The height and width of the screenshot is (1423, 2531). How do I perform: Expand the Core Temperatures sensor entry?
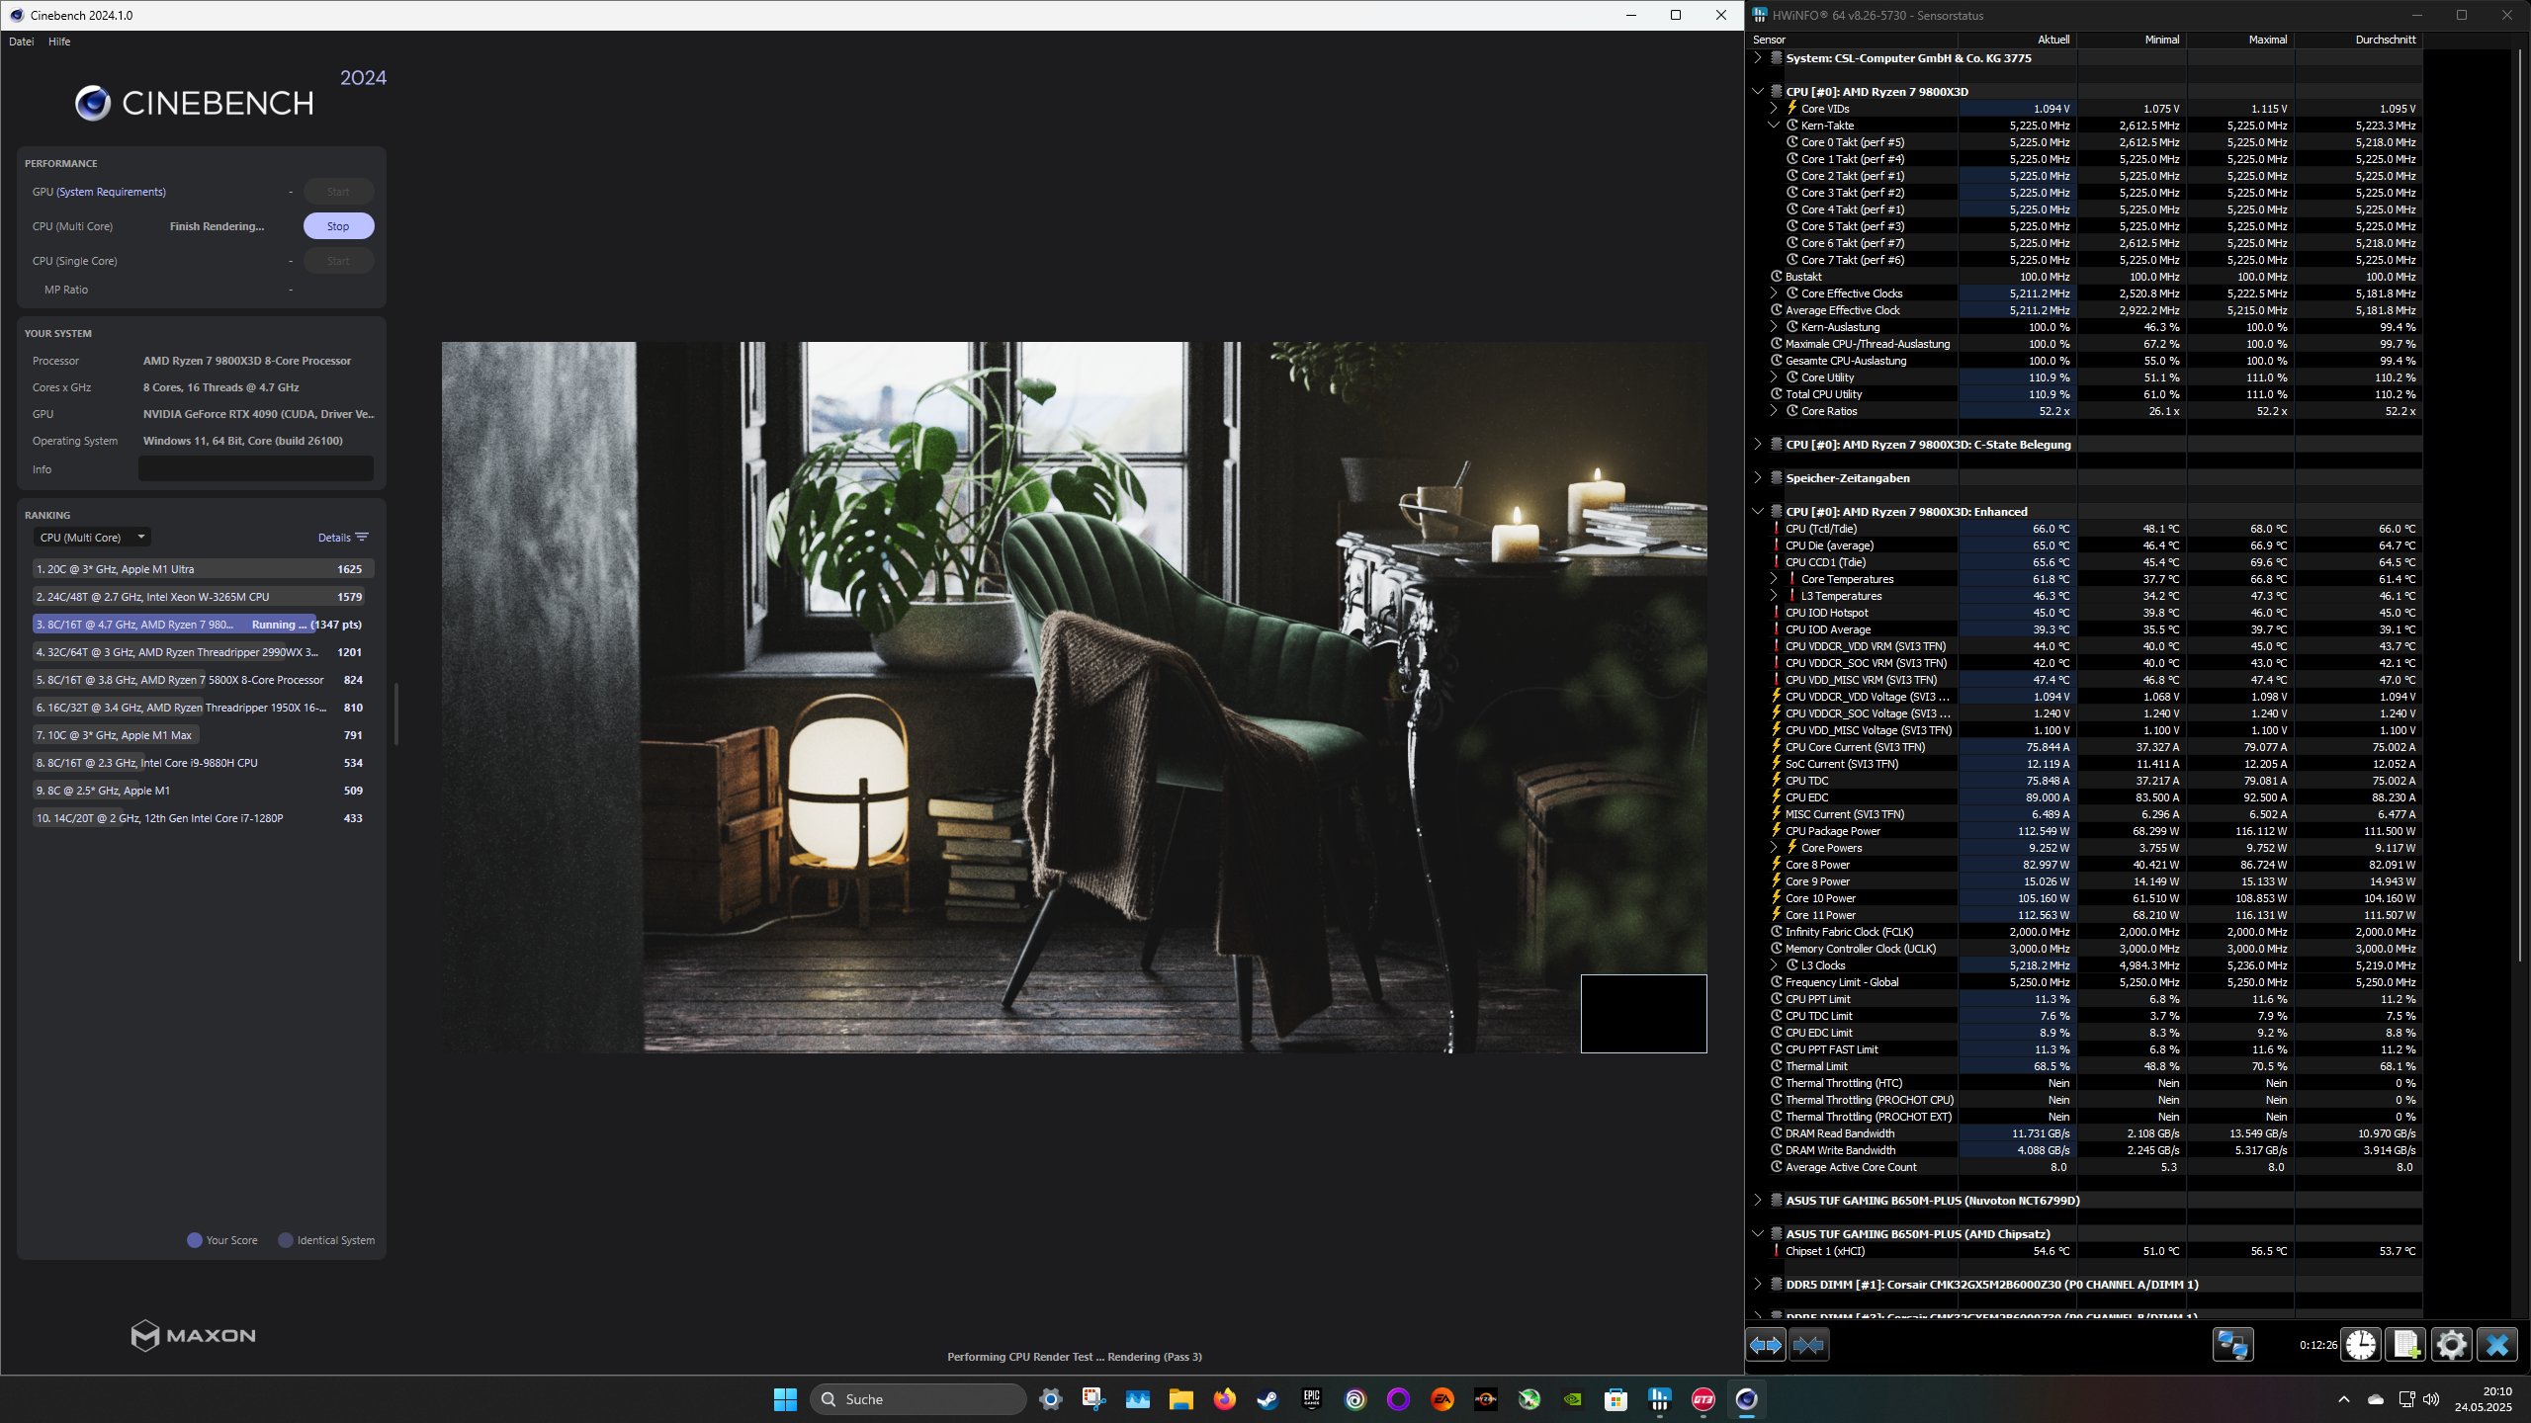coord(1774,579)
